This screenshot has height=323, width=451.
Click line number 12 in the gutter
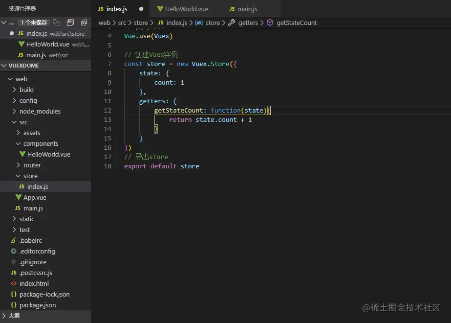107,110
